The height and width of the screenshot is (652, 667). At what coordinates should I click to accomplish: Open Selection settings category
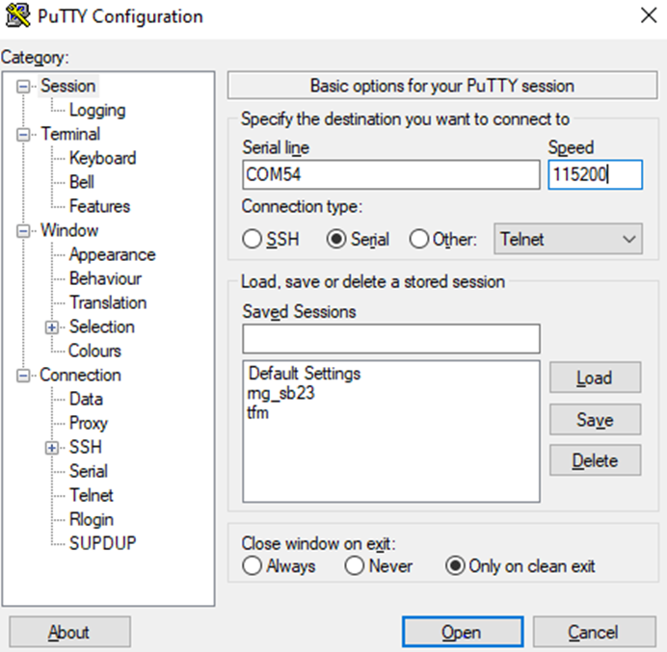pyautogui.click(x=101, y=326)
